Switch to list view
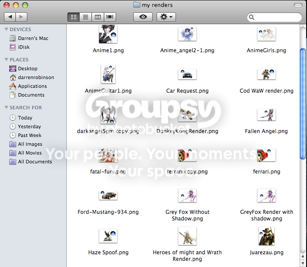 (85, 17)
